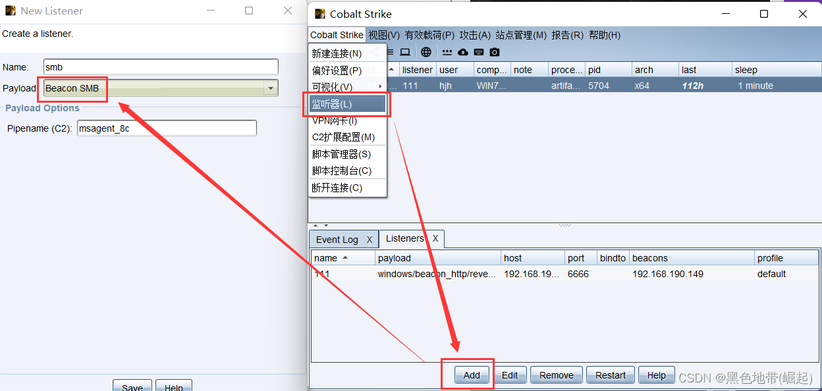This screenshot has width=822, height=391.
Task: Open the web drive-by download cloud icon
Action: pyautogui.click(x=462, y=52)
